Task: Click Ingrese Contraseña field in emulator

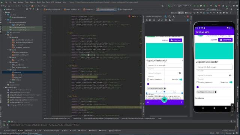Action: coord(214,75)
